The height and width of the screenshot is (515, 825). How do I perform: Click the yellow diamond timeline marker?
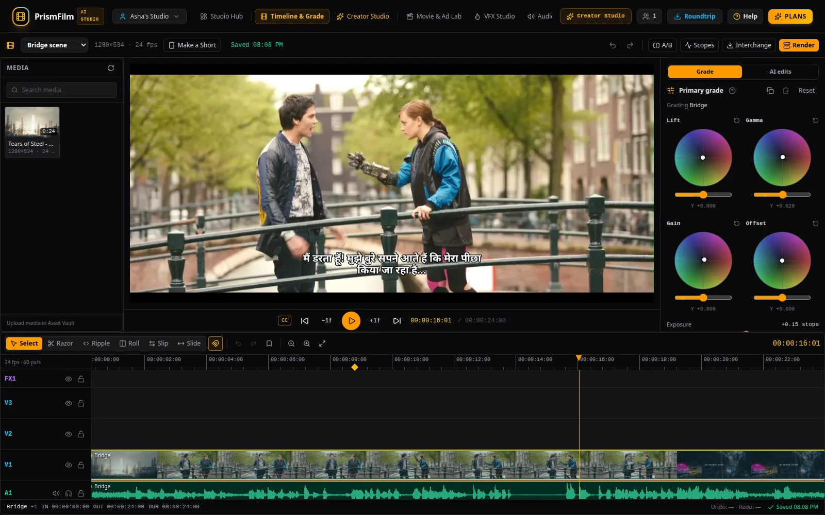coord(355,367)
